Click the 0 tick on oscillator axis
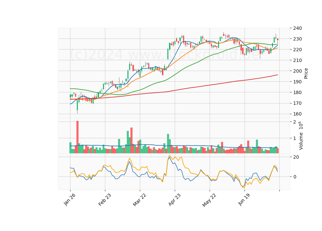 point(295,177)
